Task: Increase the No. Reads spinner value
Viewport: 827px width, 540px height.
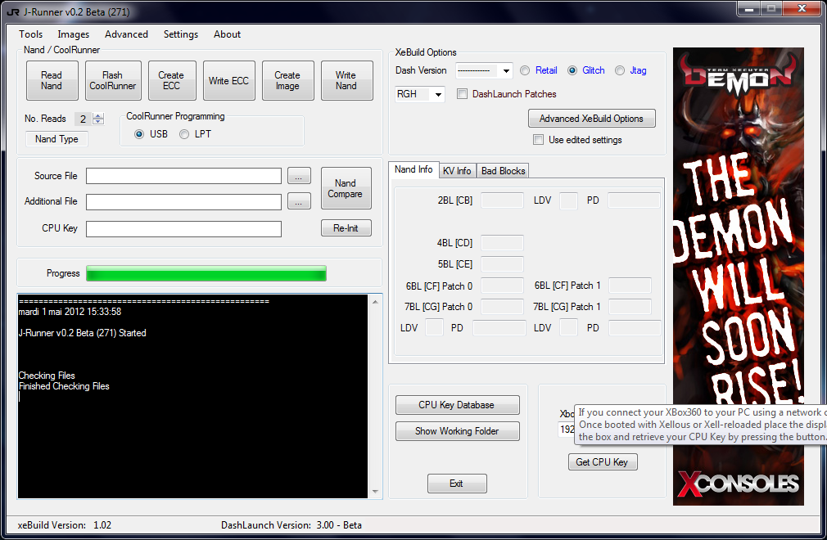Action: (98, 115)
